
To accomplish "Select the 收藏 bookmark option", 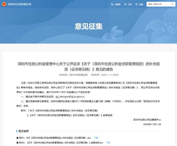I will click(x=141, y=4).
